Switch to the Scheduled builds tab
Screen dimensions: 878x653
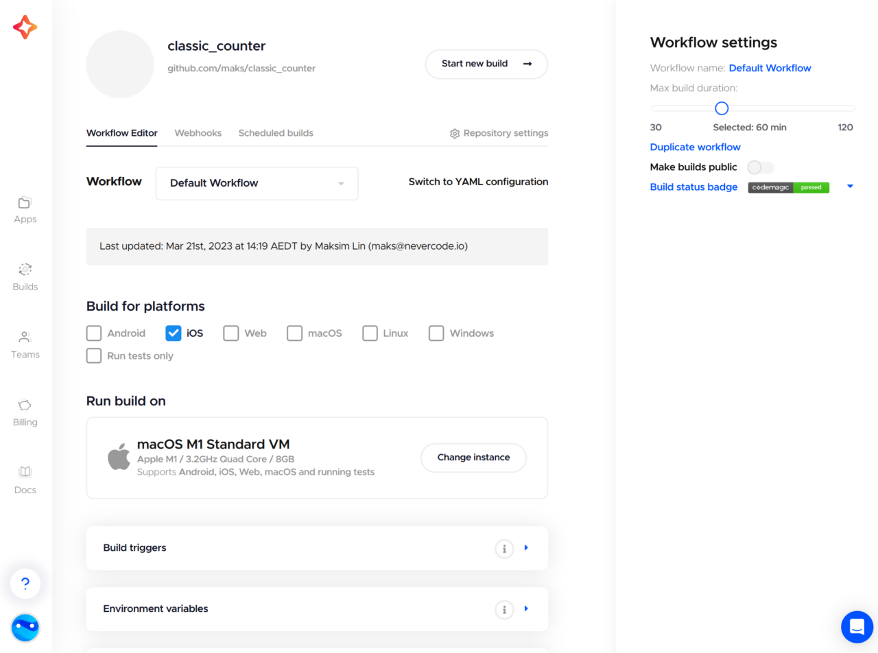(276, 133)
